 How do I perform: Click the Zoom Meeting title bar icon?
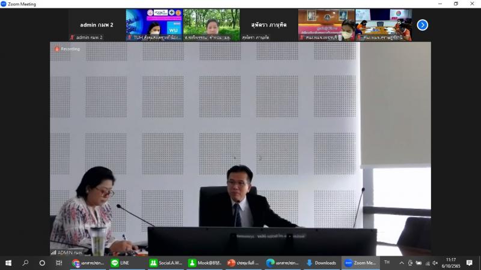(x=4, y=4)
